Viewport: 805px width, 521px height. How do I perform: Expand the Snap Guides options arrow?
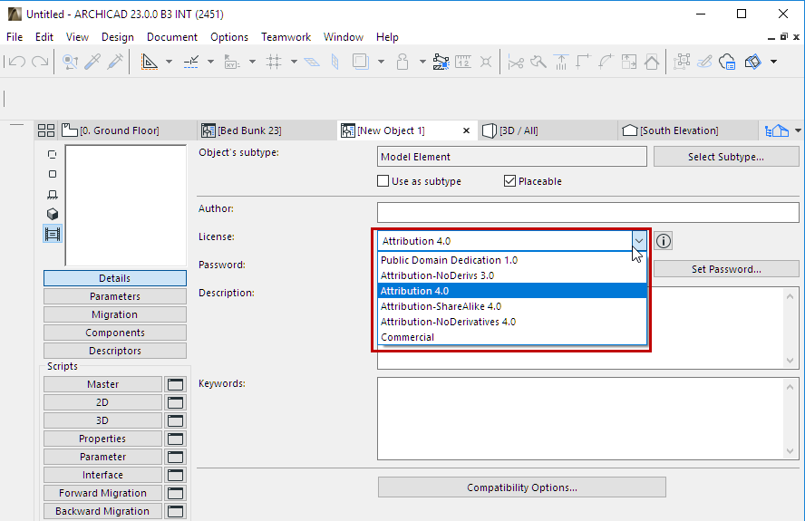210,62
